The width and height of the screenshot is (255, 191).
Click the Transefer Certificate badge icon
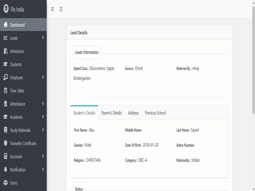click(6, 143)
